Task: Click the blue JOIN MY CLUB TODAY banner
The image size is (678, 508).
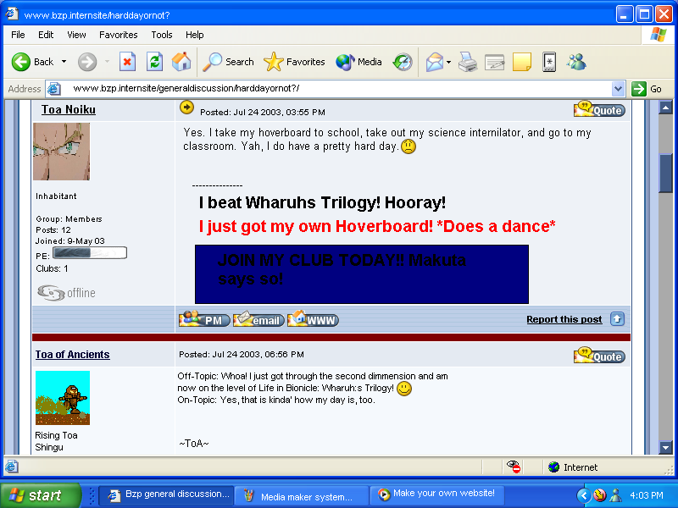Action: (x=362, y=274)
